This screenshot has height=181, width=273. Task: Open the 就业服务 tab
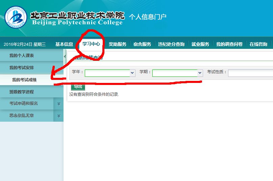[200, 44]
